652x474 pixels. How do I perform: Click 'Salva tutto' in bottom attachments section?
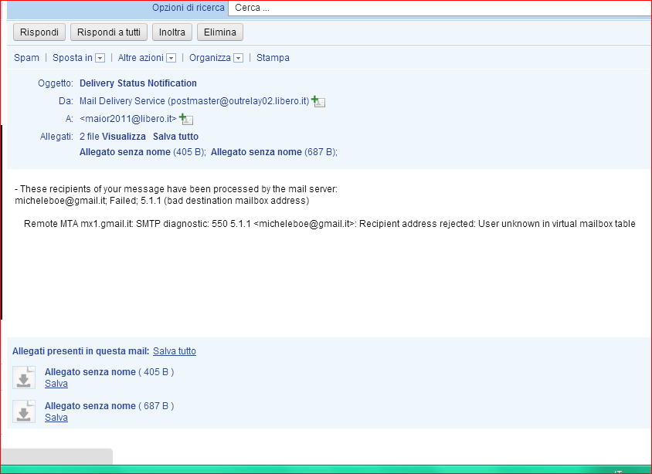(x=174, y=351)
